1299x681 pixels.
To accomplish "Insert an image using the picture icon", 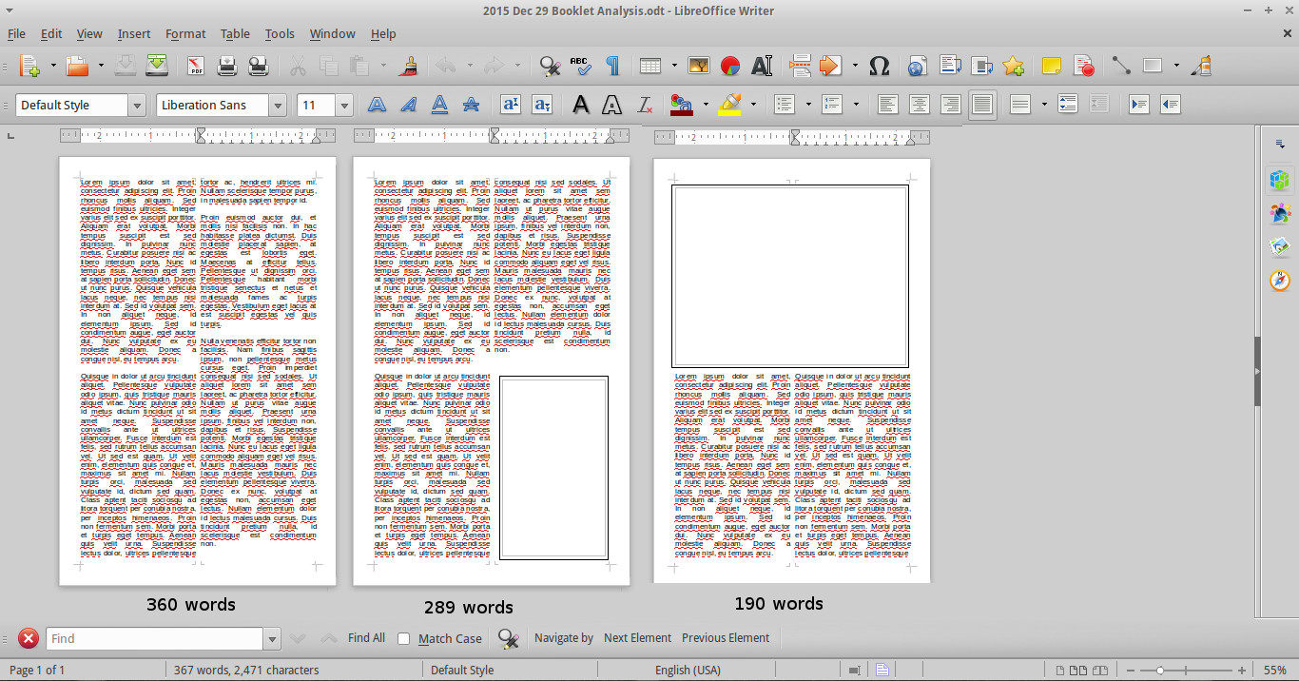I will 699,66.
